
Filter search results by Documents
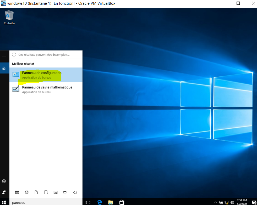36,192
